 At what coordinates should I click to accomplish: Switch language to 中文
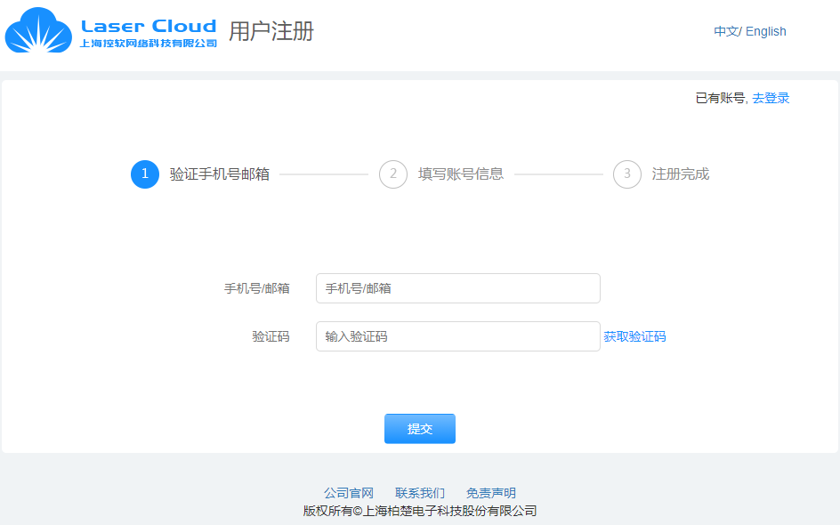click(725, 31)
